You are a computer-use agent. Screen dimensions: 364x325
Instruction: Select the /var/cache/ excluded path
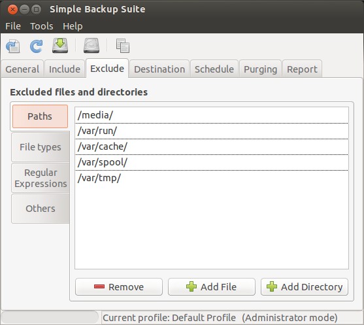pos(212,146)
